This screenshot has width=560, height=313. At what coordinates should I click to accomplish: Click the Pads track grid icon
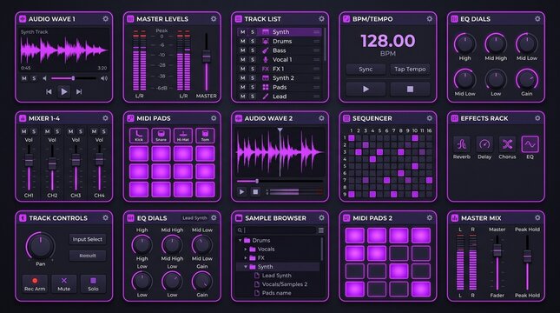pos(266,87)
